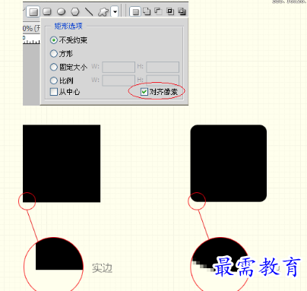Image resolution: width=307 pixels, height=291 pixels.
Task: Select the 不受约束 radio button
Action: pos(54,40)
